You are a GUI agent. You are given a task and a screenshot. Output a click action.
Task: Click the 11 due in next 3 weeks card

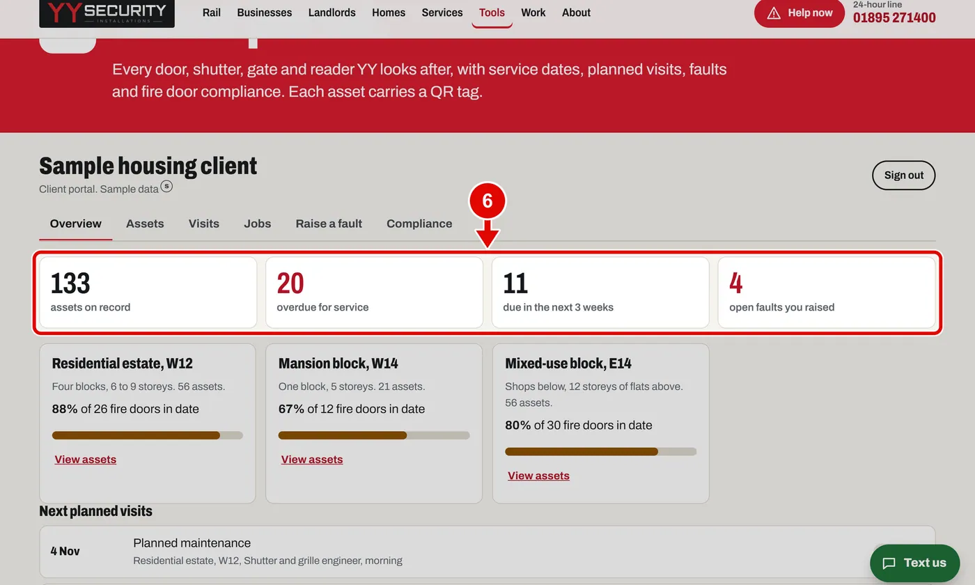pyautogui.click(x=600, y=292)
